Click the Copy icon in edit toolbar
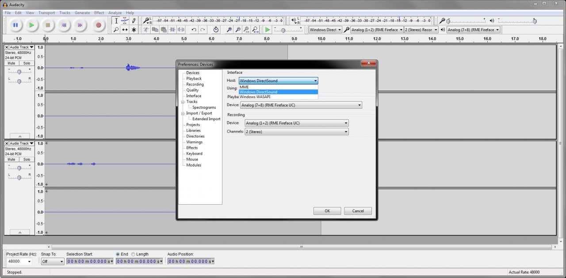This screenshot has width=566, height=278. pyautogui.click(x=155, y=30)
